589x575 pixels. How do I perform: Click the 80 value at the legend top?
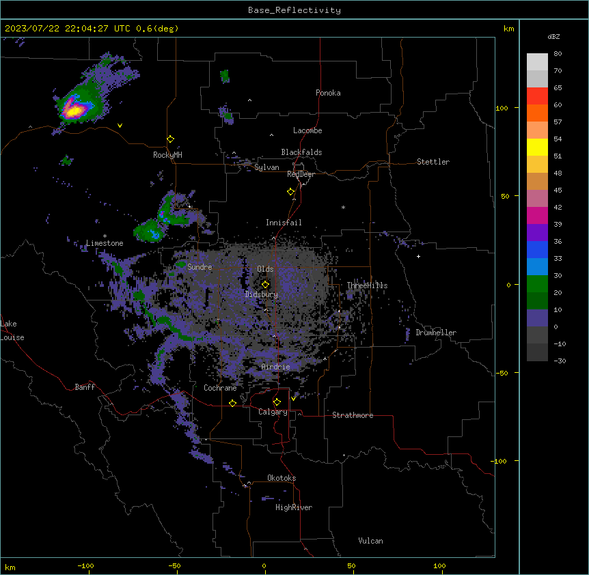tap(558, 54)
